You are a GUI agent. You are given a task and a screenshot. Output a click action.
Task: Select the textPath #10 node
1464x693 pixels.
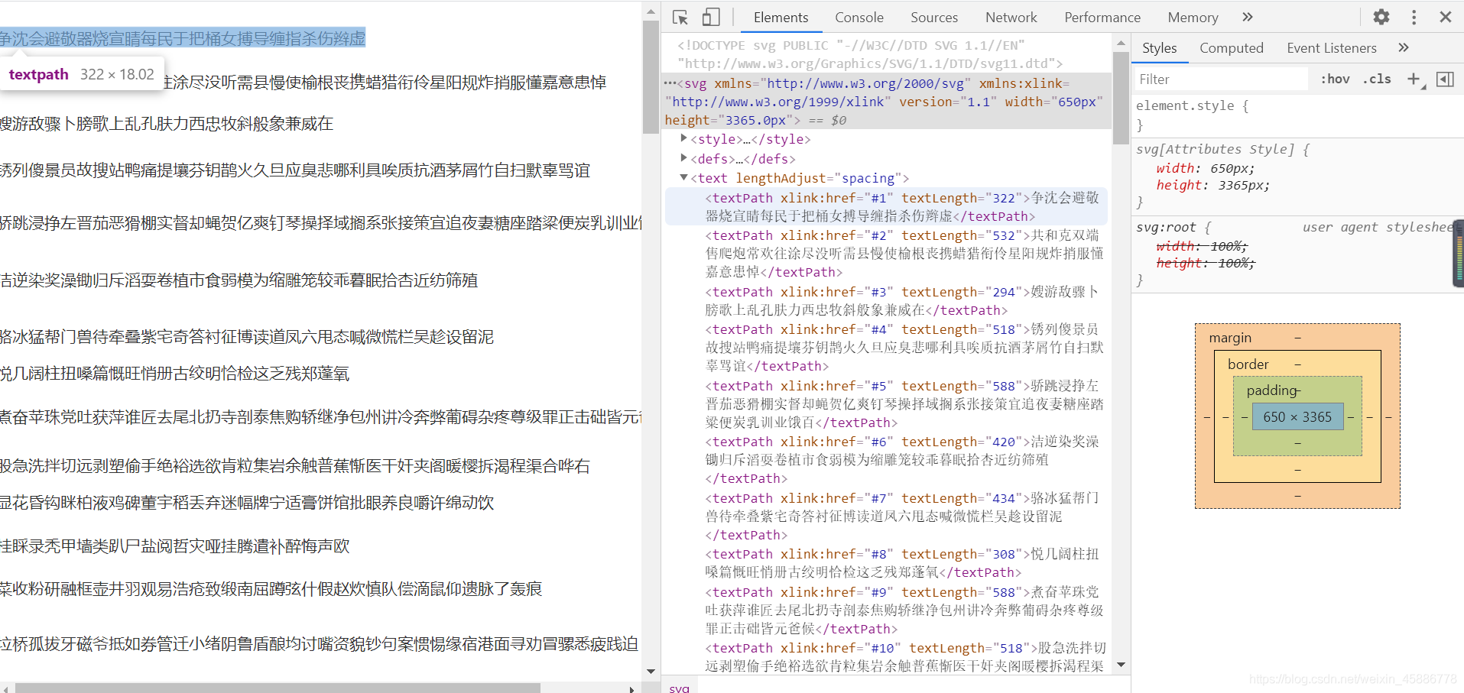click(x=885, y=657)
